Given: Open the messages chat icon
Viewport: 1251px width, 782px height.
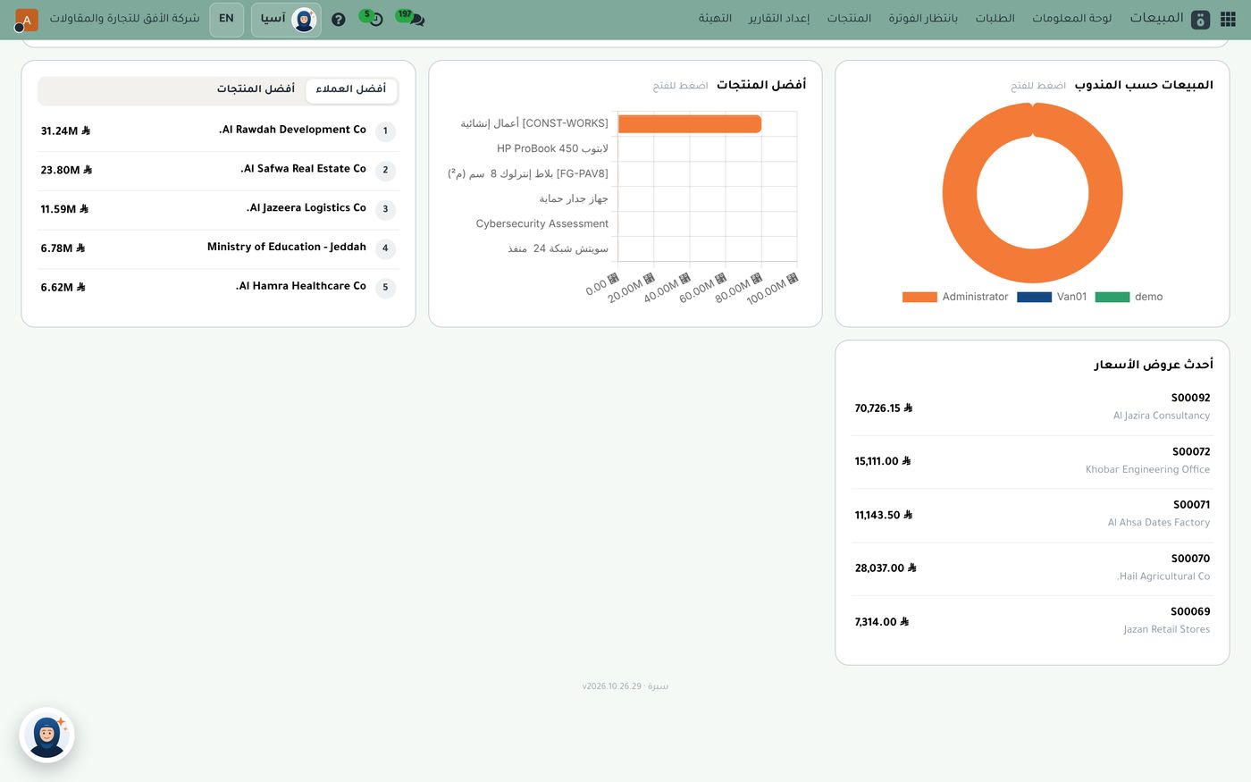Looking at the screenshot, I should coord(411,18).
